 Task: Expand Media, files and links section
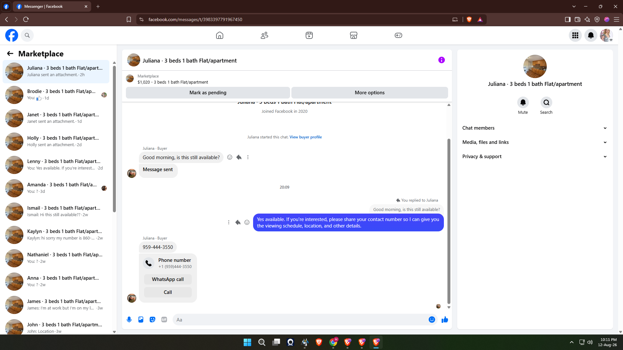[x=535, y=142]
